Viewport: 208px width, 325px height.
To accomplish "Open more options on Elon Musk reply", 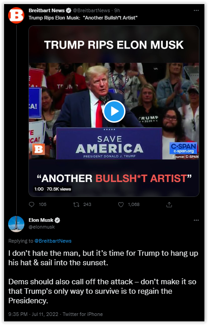I will pos(196,220).
